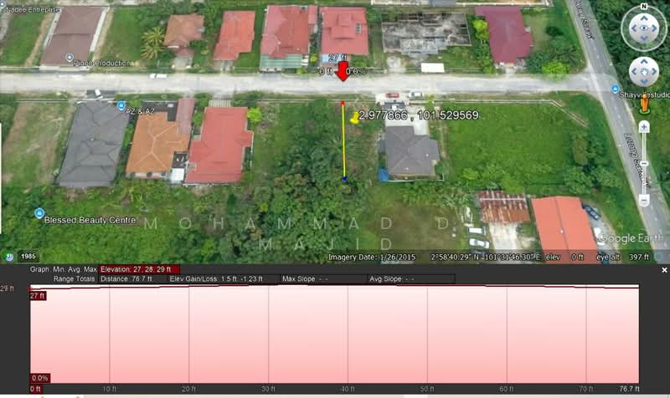Close the elevation profile panel
The image size is (670, 398).
664,270
